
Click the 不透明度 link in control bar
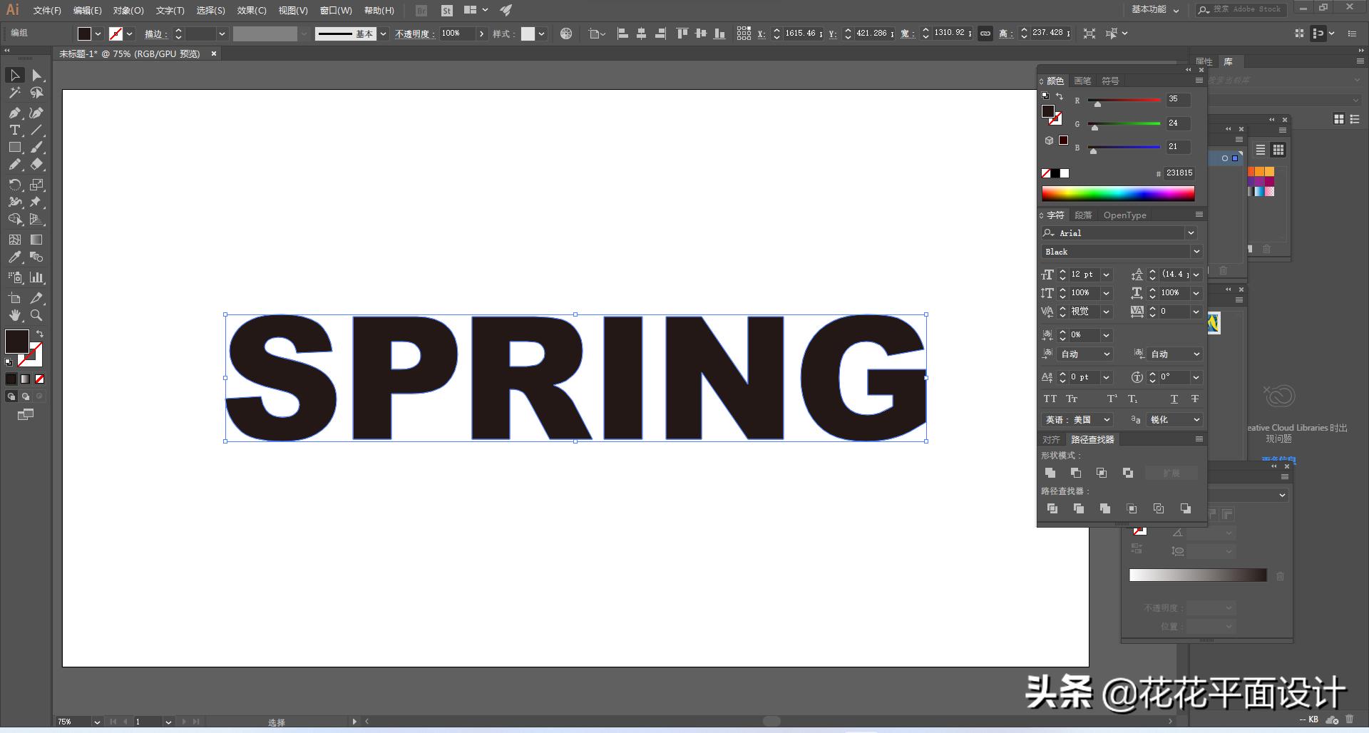414,34
